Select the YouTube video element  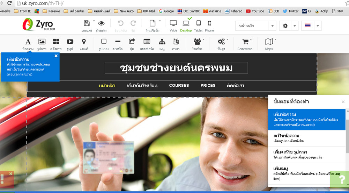pos(70,42)
